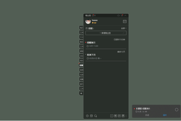Click the search magnifier icon

pyautogui.click(x=96, y=116)
